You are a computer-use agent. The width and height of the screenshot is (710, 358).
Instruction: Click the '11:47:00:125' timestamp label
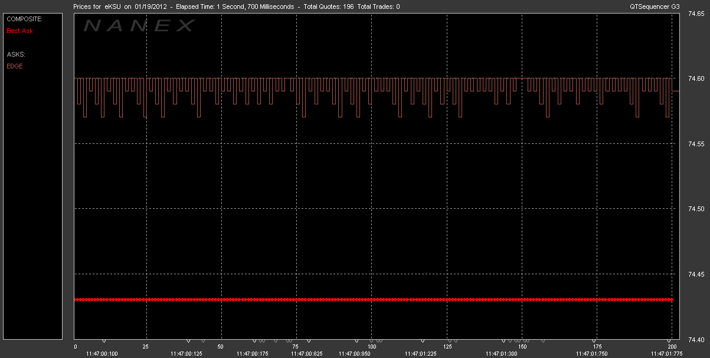pos(187,354)
